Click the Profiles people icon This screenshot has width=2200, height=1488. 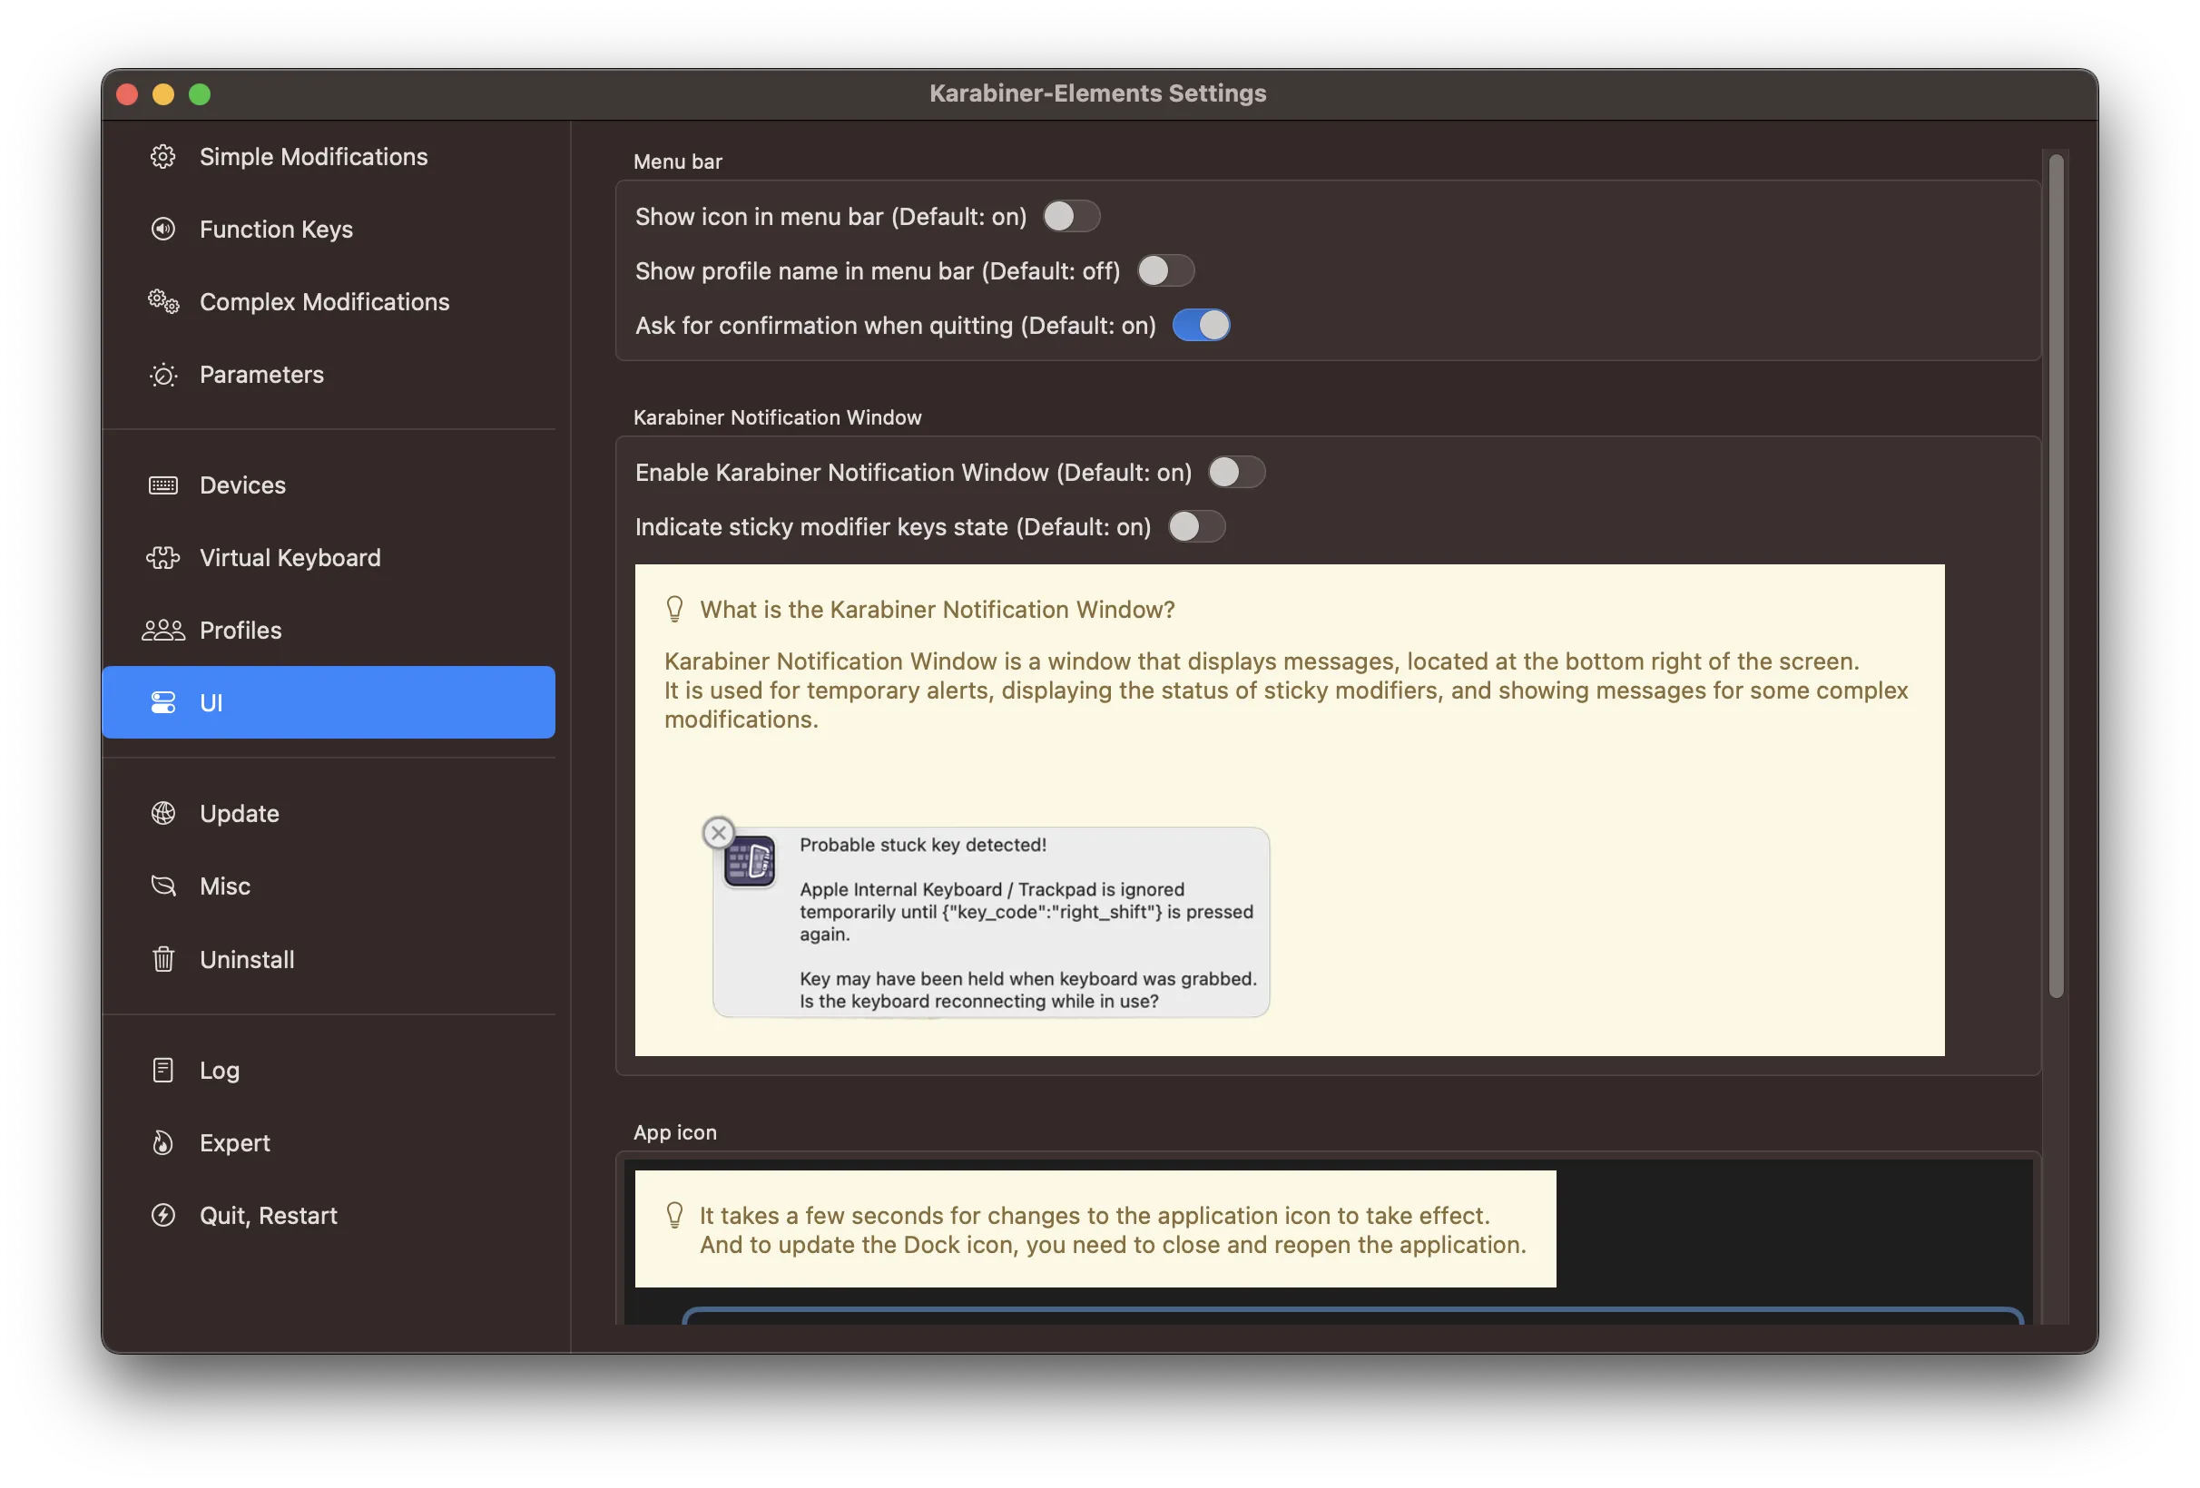(162, 631)
